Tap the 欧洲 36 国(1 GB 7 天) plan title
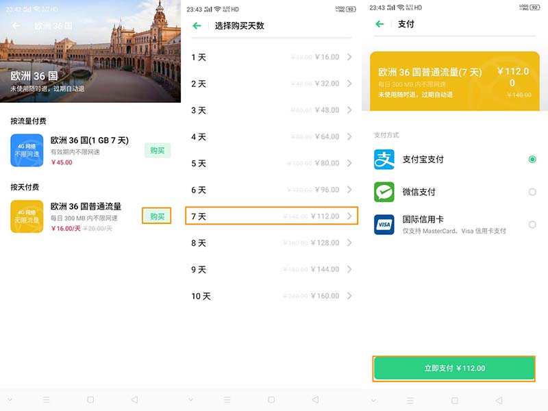This screenshot has width=548, height=411. 90,140
